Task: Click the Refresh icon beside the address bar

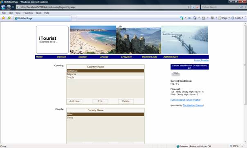Action: (193, 7)
